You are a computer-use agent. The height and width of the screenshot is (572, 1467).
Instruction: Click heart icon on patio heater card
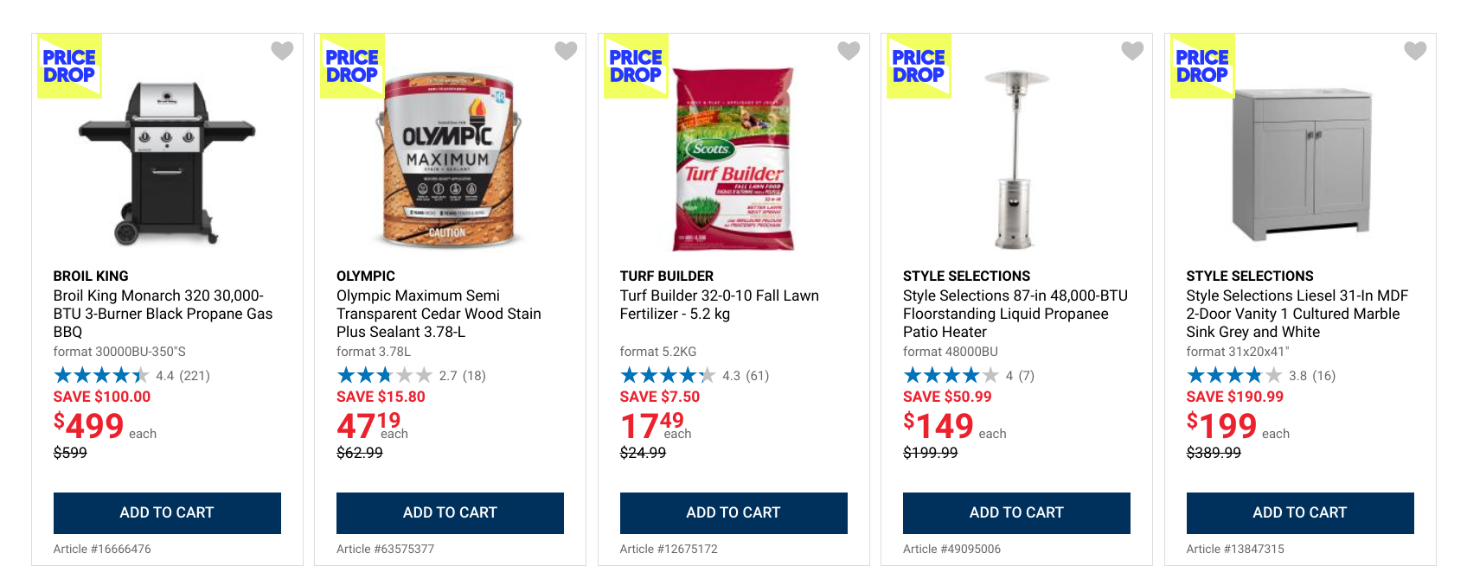[1132, 51]
